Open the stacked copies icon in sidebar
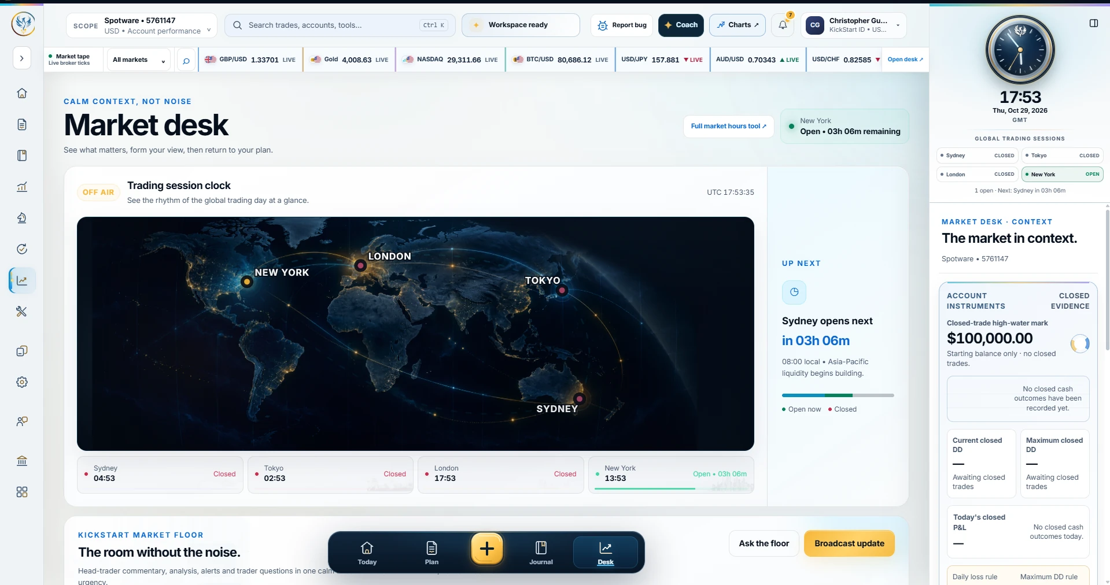Viewport: 1110px width, 585px height. pos(22,351)
